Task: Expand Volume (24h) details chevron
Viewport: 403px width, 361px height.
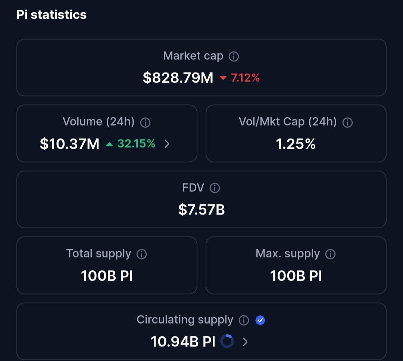Action: tap(167, 144)
